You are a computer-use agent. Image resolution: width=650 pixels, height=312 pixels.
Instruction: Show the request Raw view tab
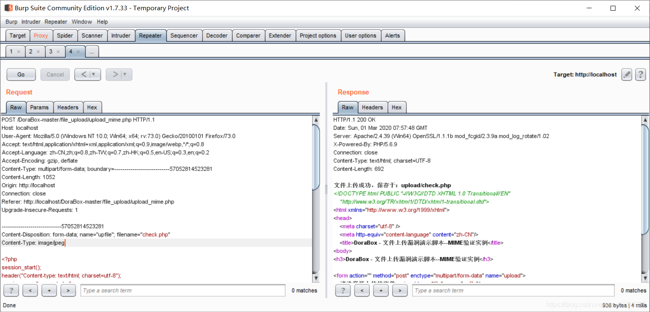coord(16,107)
